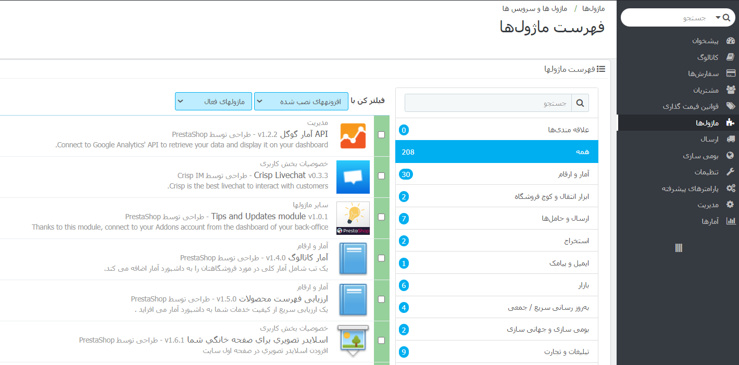Click the module search input field
This screenshot has width=739, height=365.
click(489, 103)
